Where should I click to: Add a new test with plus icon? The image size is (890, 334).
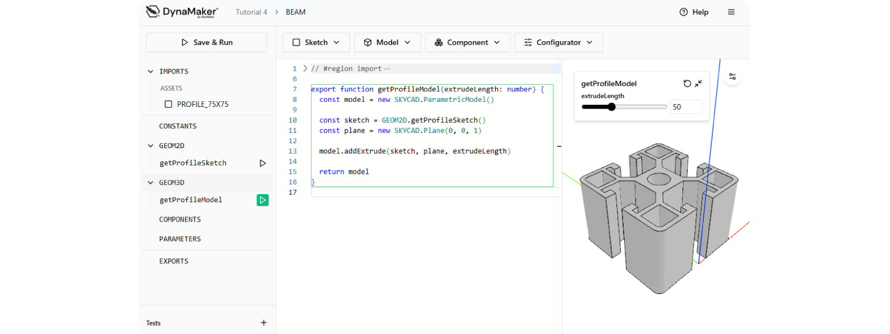pos(264,323)
